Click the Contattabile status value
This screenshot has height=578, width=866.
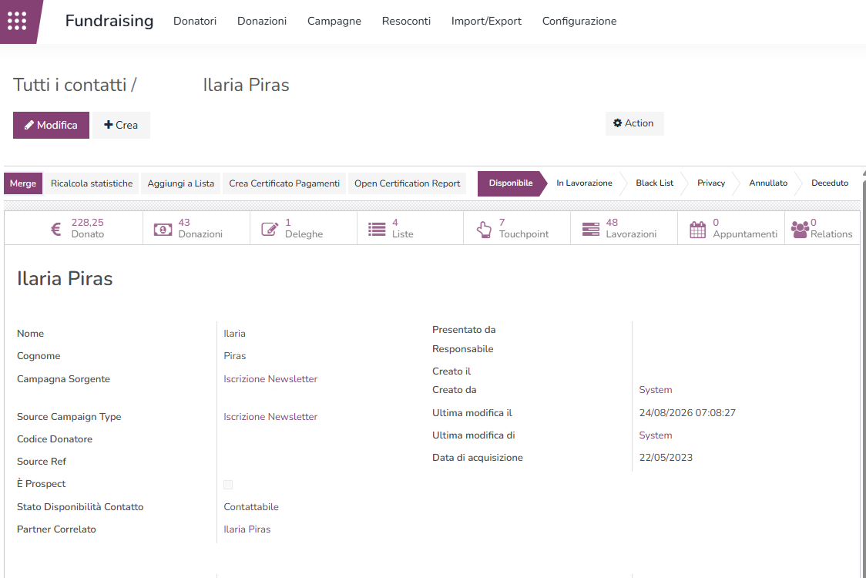coord(250,507)
